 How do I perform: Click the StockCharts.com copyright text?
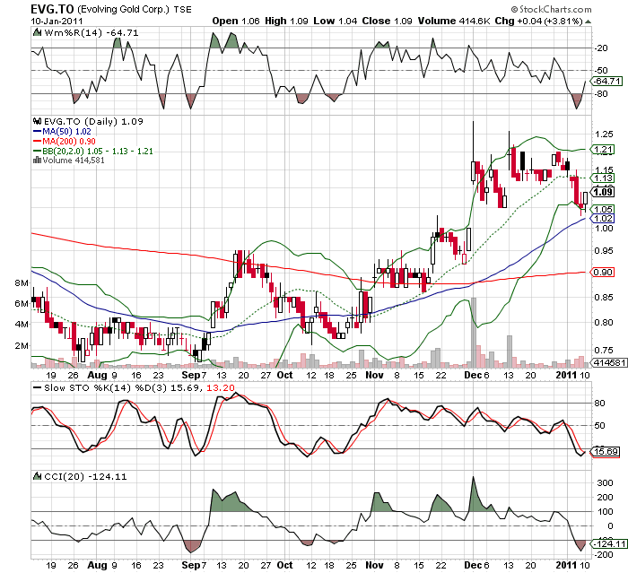(551, 9)
